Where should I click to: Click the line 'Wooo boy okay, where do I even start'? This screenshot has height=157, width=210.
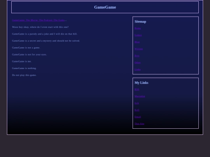point(40,27)
